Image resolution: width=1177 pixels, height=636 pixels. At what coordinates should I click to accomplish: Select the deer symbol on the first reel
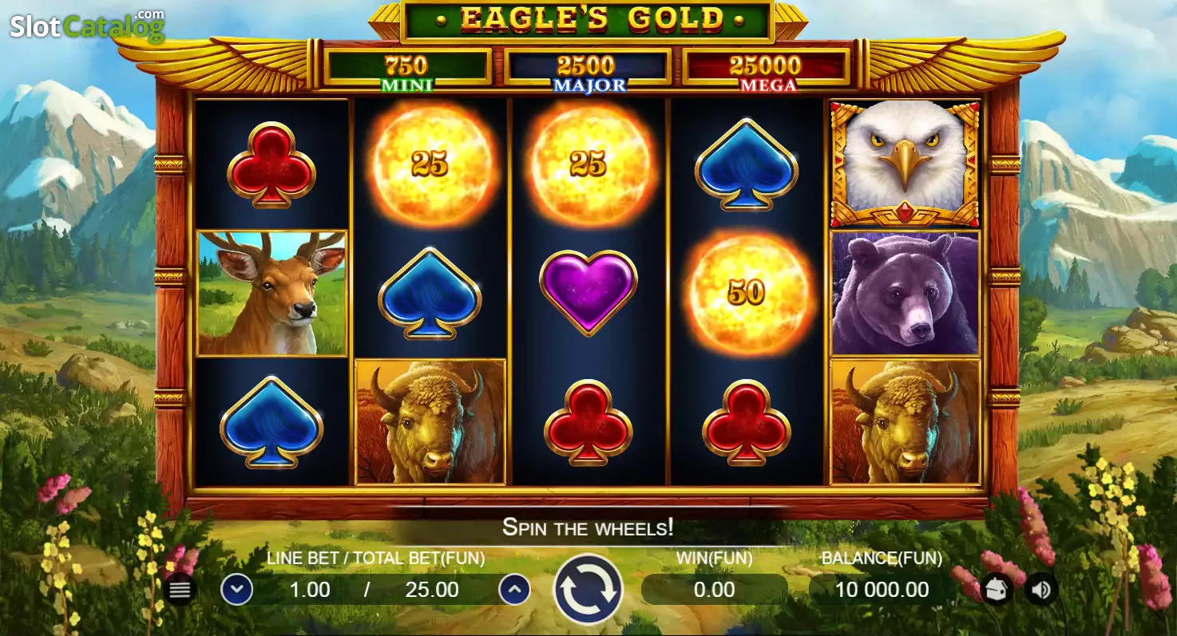point(272,293)
